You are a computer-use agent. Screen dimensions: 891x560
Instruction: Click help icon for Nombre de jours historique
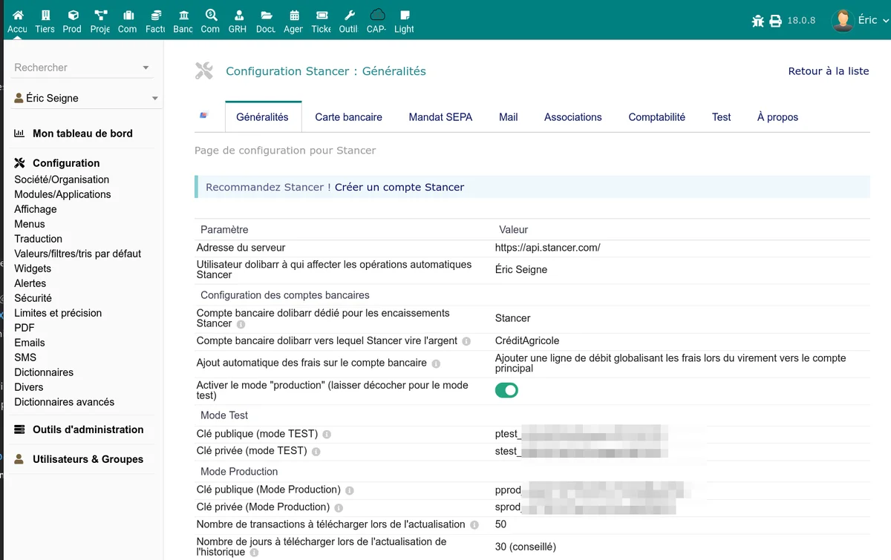254,553
